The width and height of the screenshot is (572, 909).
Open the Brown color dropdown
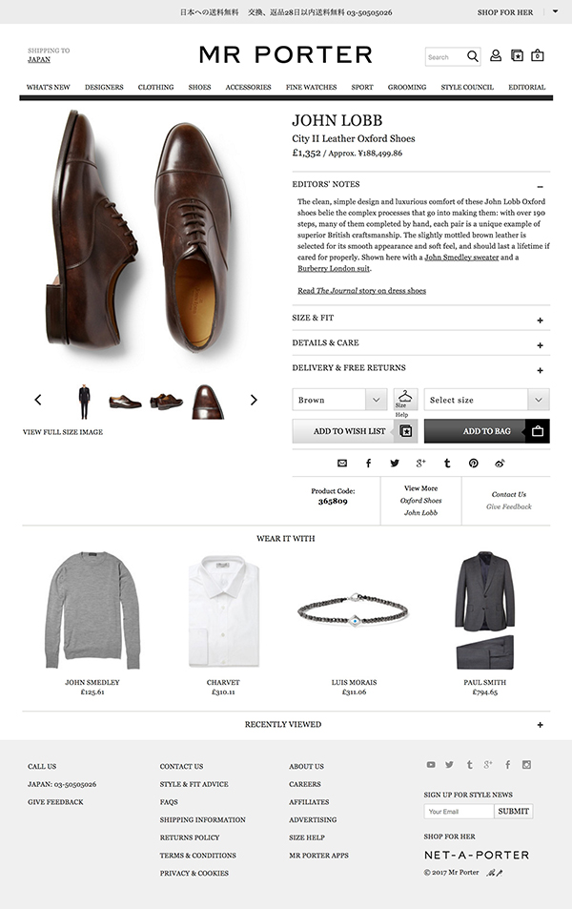(339, 400)
